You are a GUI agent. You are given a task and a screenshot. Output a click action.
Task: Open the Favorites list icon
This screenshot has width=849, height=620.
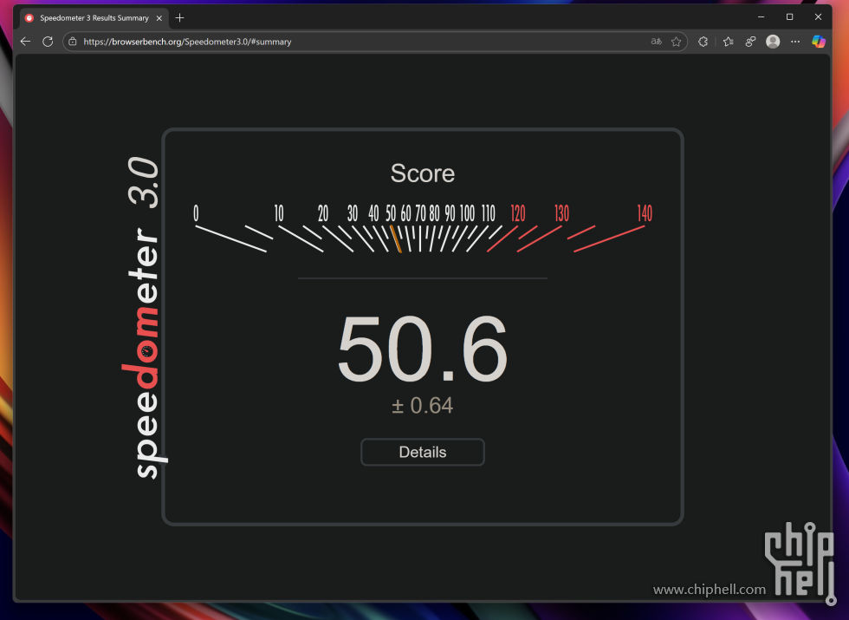point(729,42)
